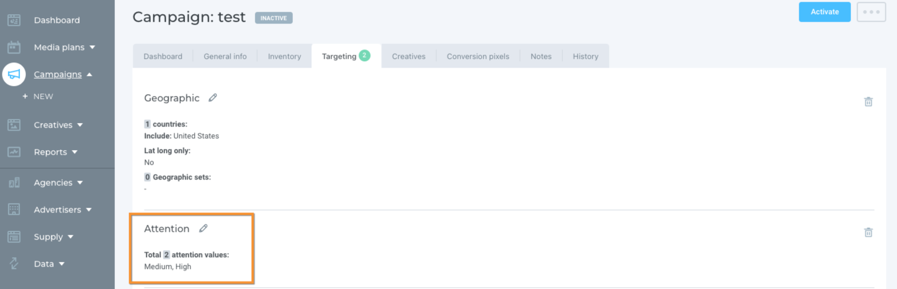Image resolution: width=897 pixels, height=289 pixels.
Task: Click the 'Lat long only:' label
Action: (167, 151)
